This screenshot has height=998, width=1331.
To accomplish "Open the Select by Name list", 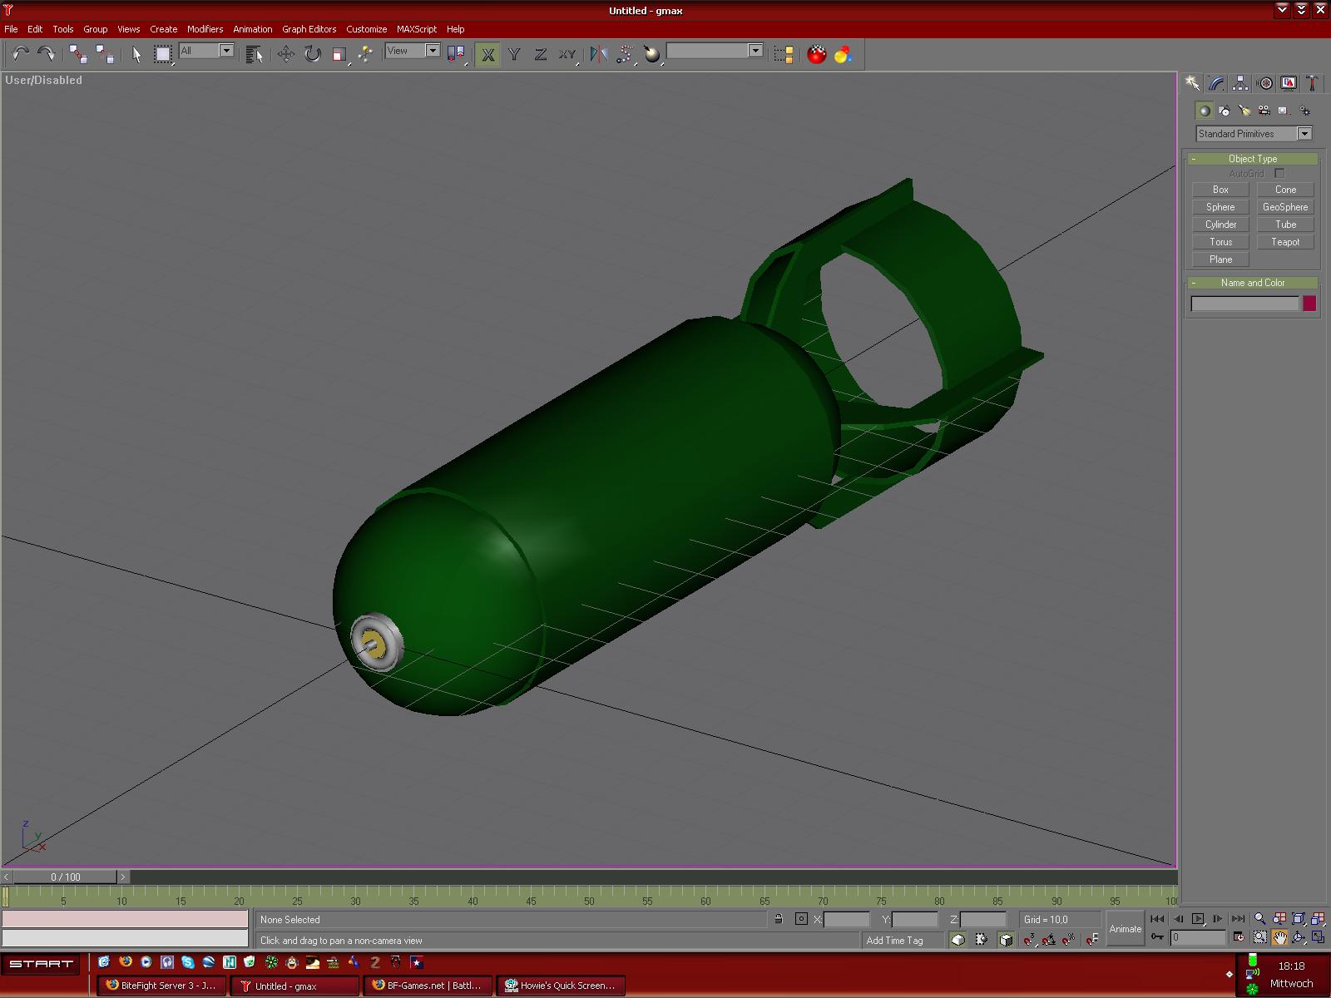I will click(x=255, y=54).
